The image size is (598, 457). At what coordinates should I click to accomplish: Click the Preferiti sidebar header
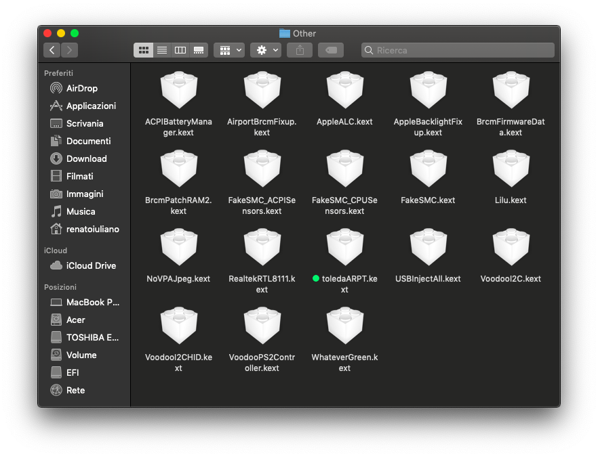[58, 73]
